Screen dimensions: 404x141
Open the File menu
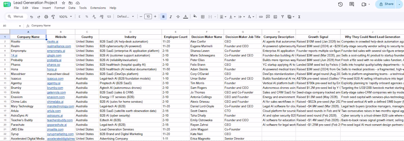pyautogui.click(x=16, y=8)
